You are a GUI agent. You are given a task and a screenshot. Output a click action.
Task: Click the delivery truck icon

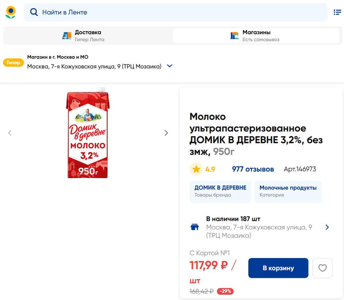click(x=67, y=36)
